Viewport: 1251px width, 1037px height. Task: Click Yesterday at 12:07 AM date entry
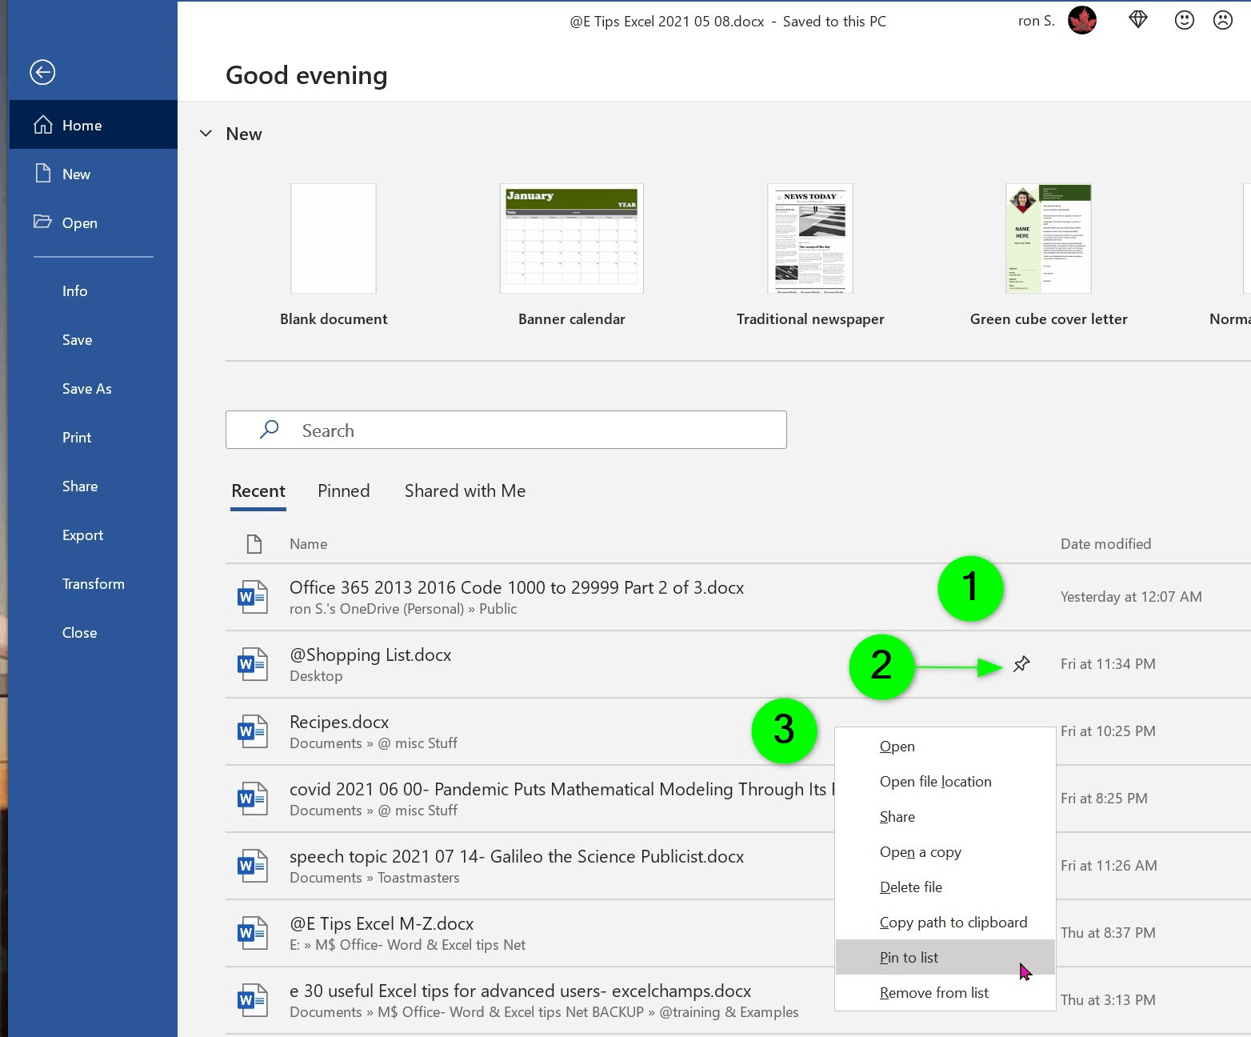(1131, 597)
